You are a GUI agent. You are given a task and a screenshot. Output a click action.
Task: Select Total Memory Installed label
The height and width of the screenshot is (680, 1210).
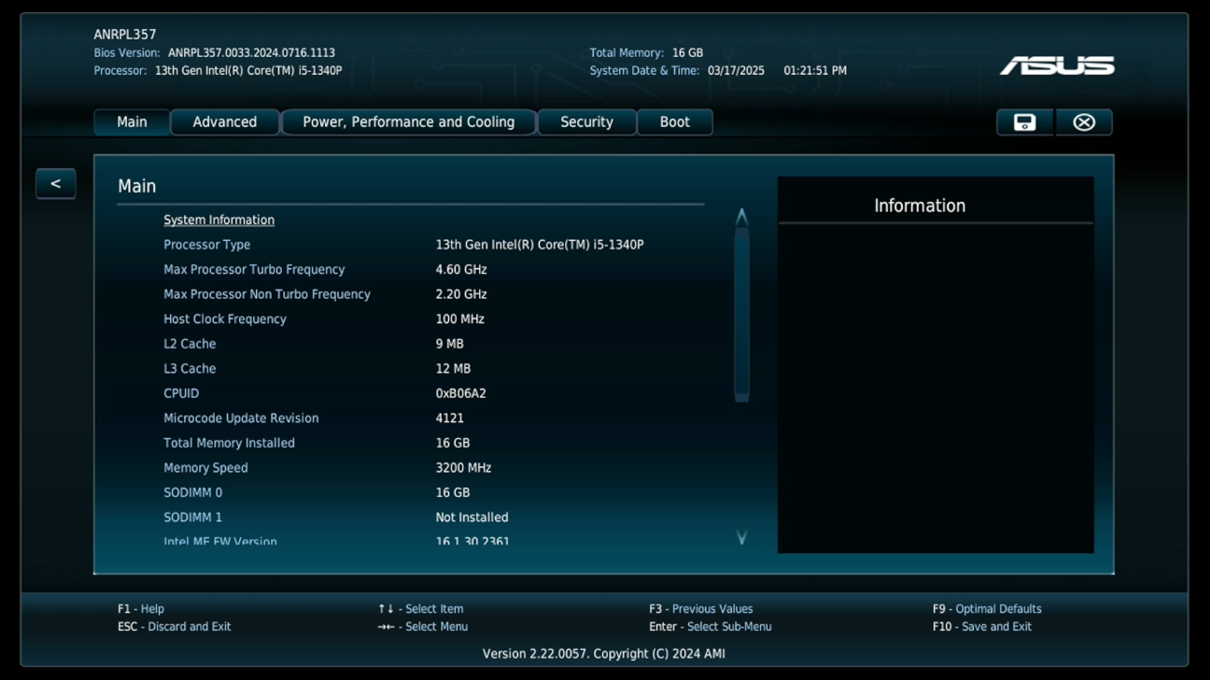pyautogui.click(x=229, y=443)
